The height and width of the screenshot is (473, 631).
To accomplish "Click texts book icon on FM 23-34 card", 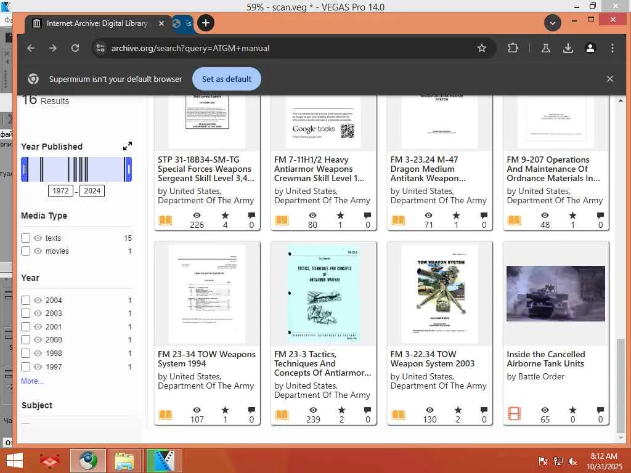I will [165, 414].
